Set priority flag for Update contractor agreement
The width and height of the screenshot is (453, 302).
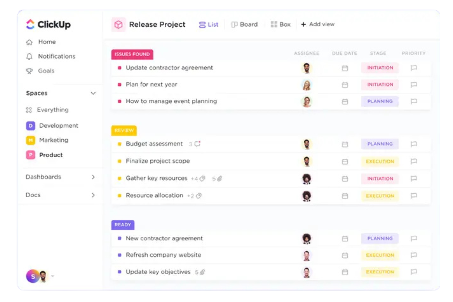pyautogui.click(x=414, y=68)
